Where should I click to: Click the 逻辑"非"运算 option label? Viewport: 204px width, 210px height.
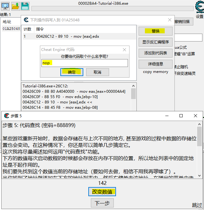[185, 54]
